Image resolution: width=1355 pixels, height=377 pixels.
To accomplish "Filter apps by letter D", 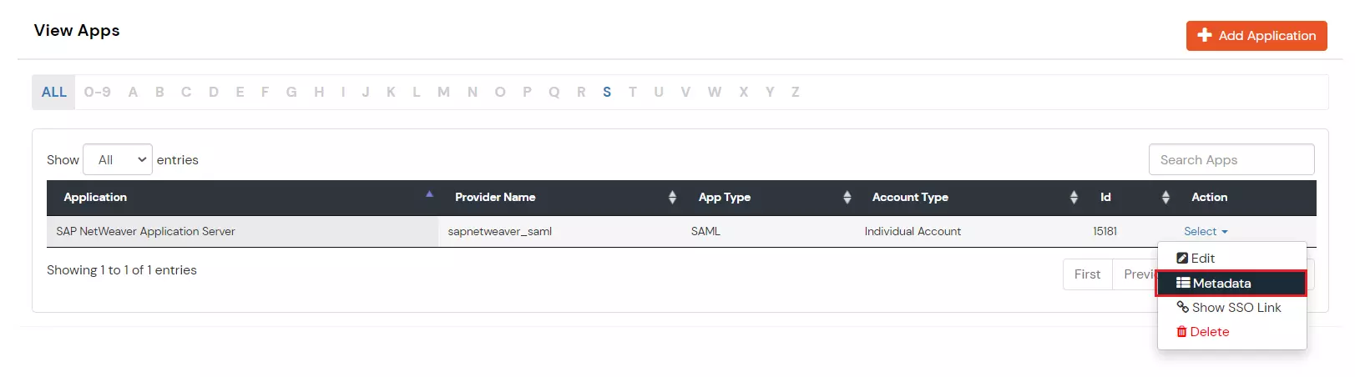I will pyautogui.click(x=214, y=92).
